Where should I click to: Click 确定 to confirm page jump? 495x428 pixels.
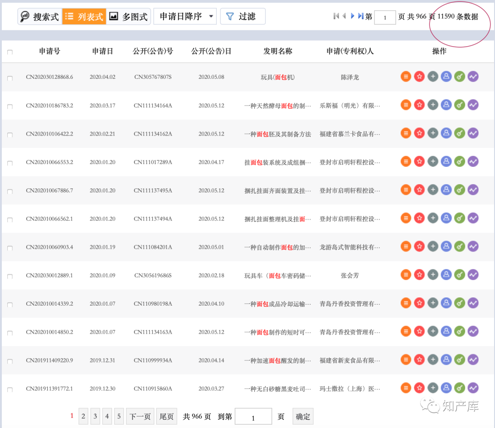click(303, 417)
